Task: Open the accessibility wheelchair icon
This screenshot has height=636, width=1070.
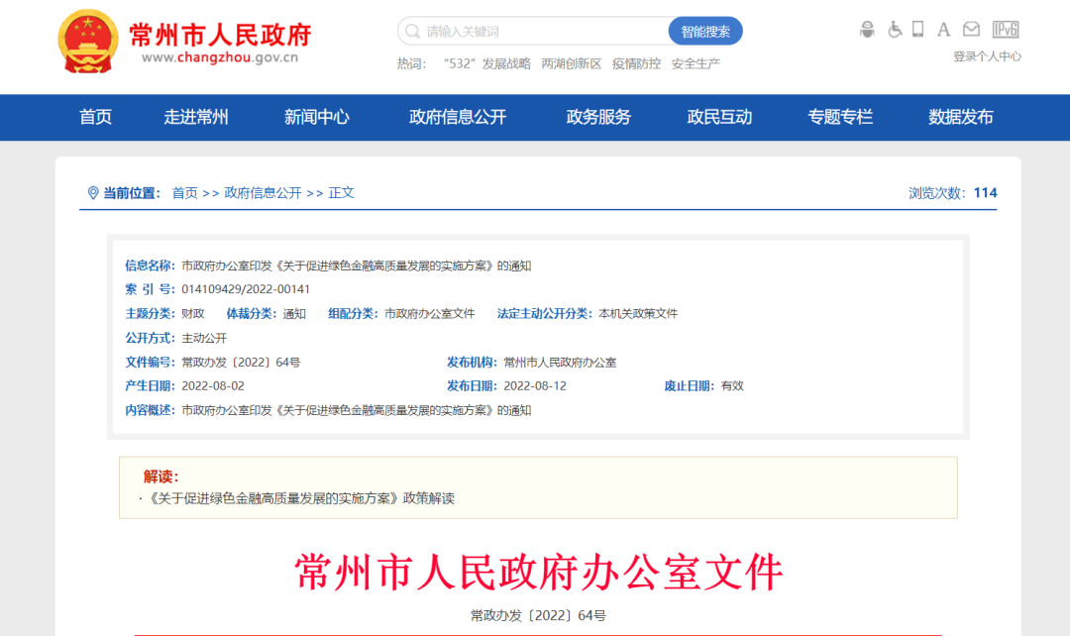Action: click(895, 29)
